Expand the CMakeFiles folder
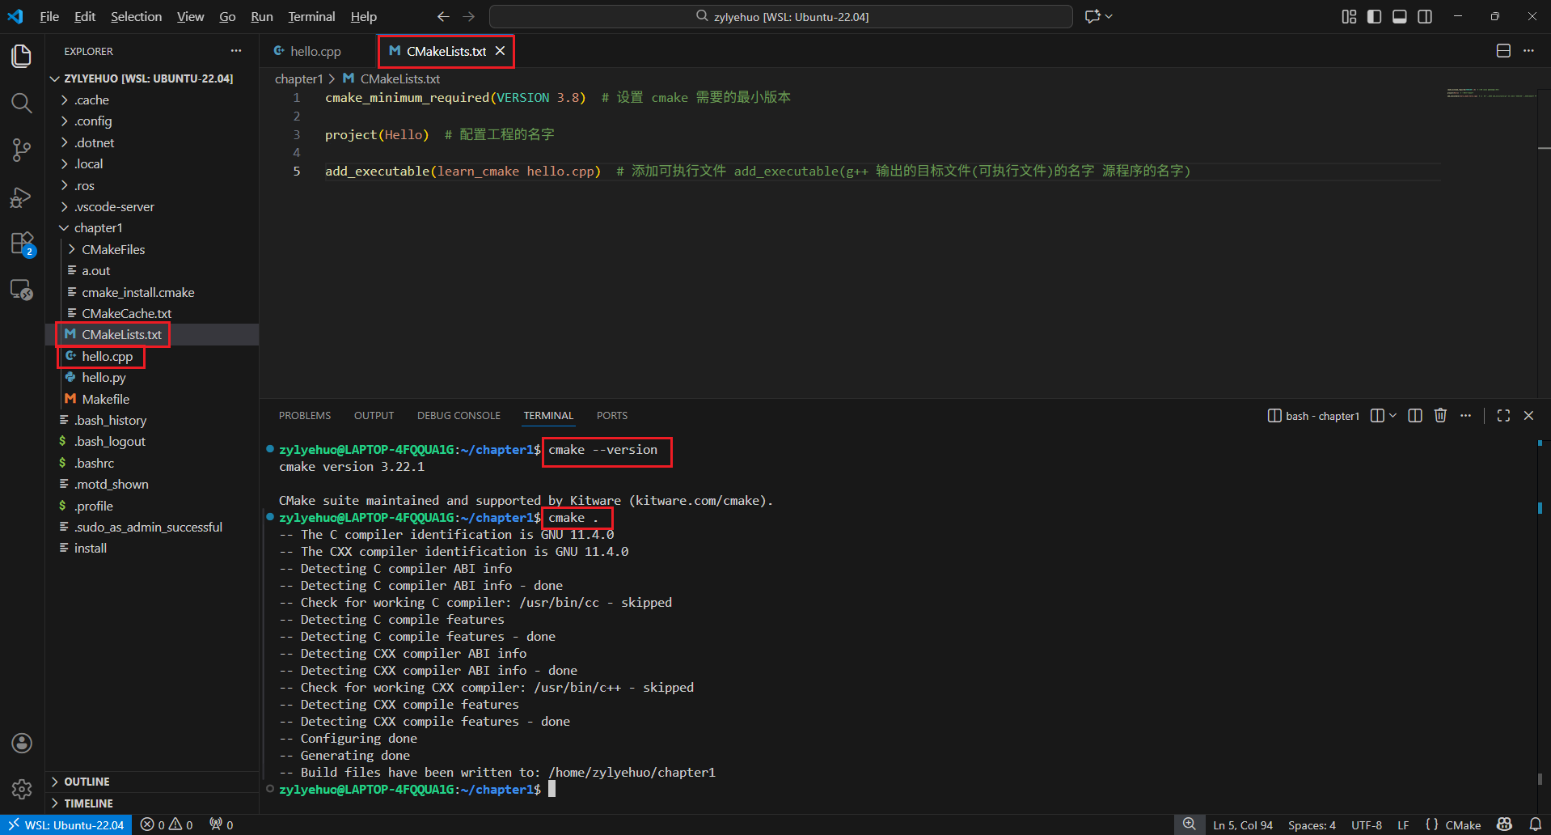 click(x=152, y=249)
